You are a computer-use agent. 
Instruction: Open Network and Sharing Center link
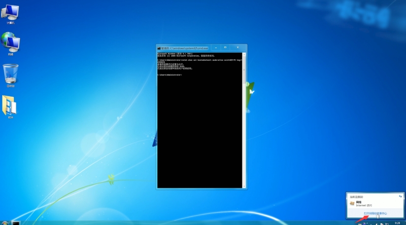(375, 213)
